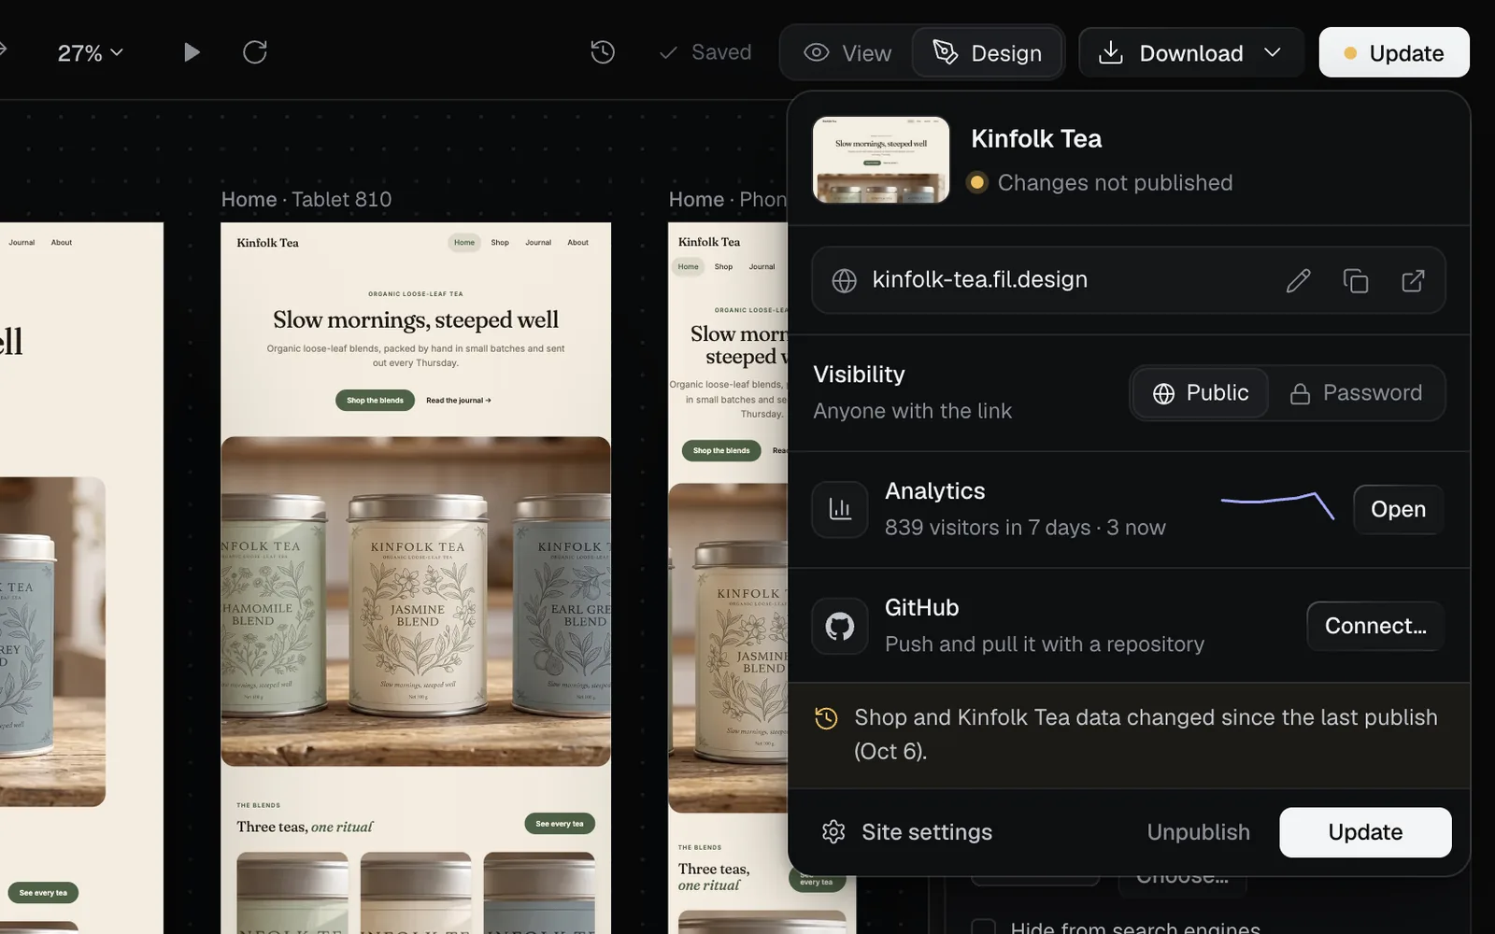Connect a GitHub repository

1375,626
